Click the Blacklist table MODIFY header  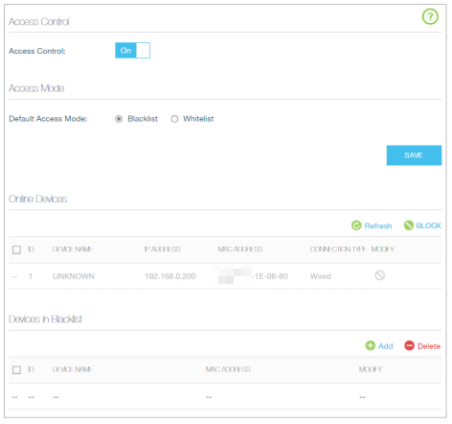pyautogui.click(x=371, y=369)
